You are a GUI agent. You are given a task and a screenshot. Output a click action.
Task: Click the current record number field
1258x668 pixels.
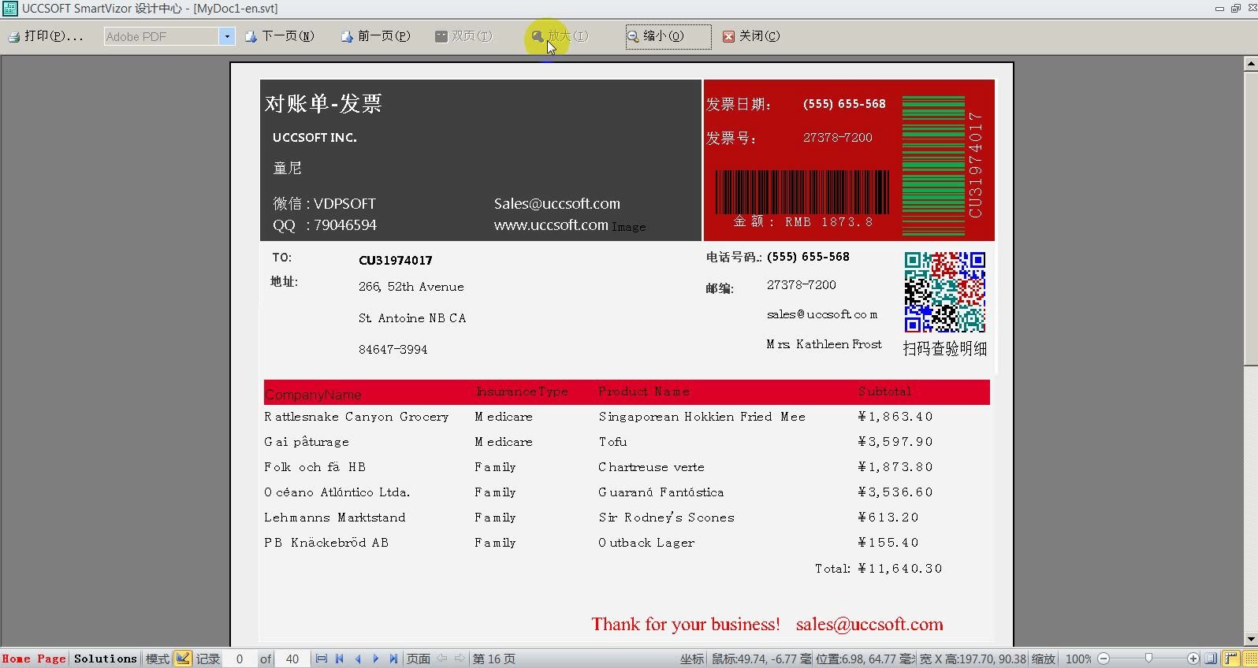coord(240,659)
